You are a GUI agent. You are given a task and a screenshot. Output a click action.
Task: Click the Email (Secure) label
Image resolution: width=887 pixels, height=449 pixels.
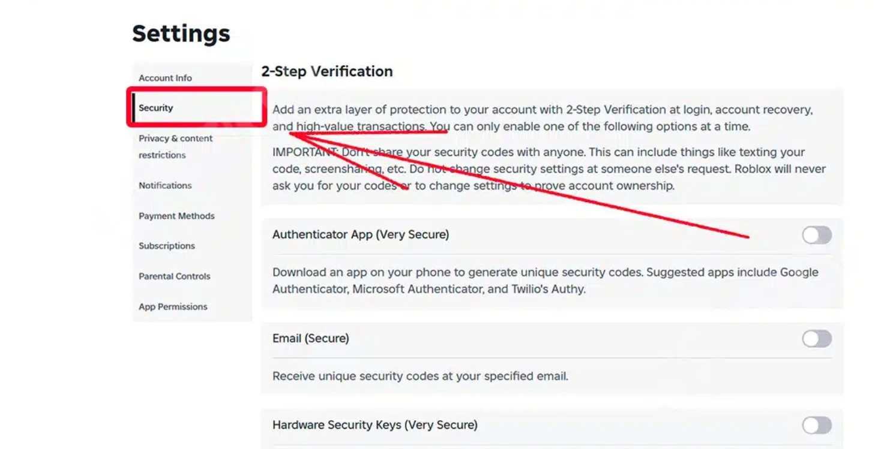[310, 338]
